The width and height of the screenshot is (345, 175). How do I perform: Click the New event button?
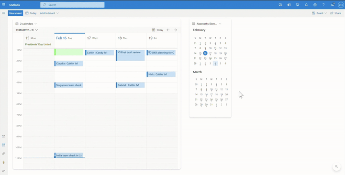[15, 13]
